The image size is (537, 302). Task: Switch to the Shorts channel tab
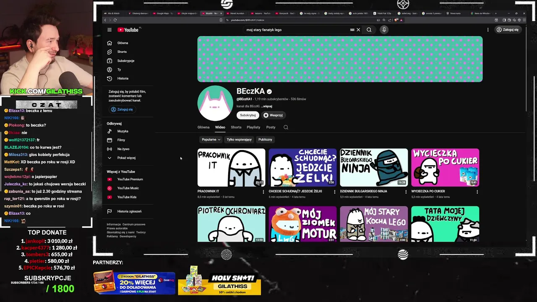click(x=236, y=127)
